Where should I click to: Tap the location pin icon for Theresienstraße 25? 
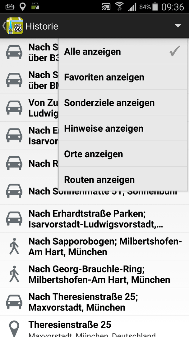14,329
